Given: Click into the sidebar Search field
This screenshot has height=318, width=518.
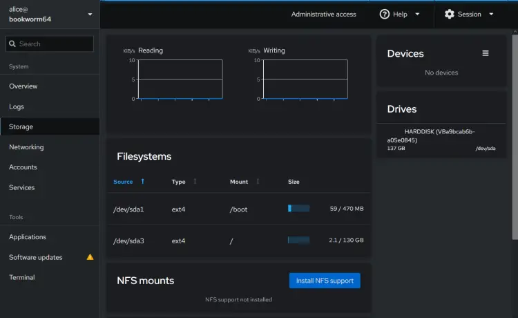Looking at the screenshot, I should tap(50, 44).
